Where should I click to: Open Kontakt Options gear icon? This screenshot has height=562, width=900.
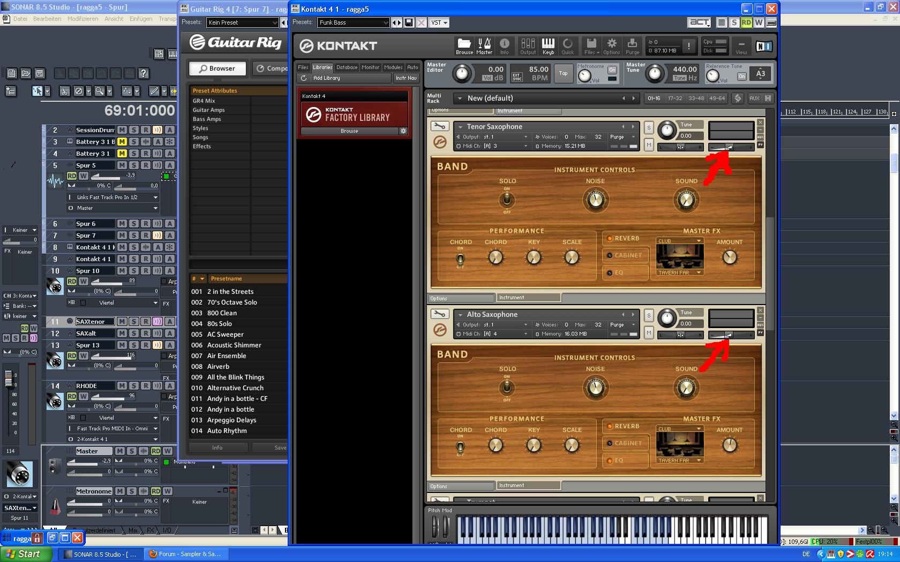tap(611, 46)
